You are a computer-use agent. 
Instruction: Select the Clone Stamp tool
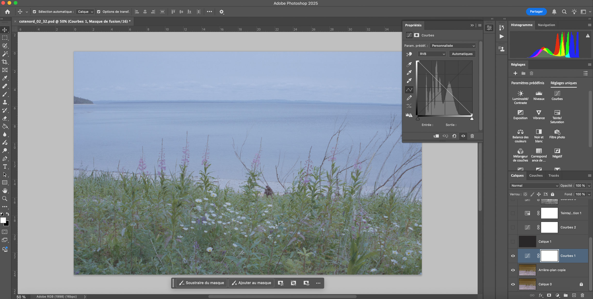[x=5, y=102]
